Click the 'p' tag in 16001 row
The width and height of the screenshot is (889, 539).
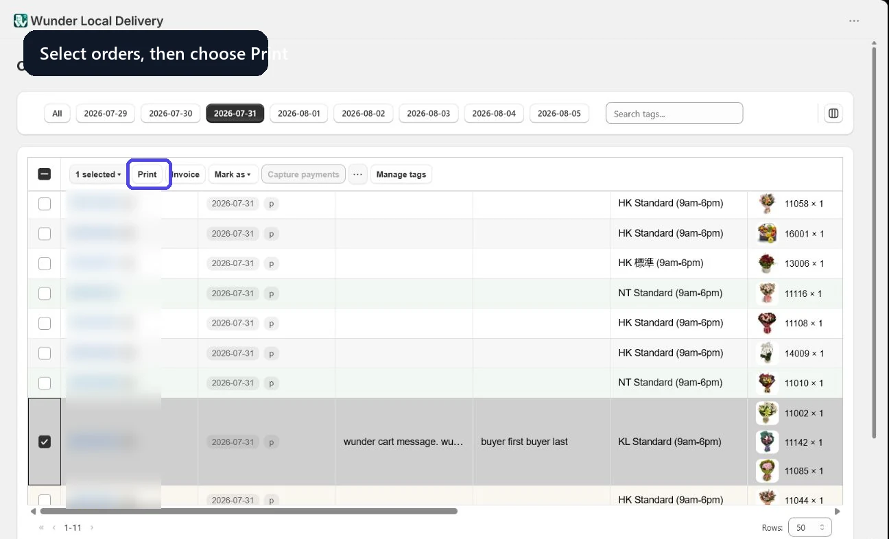271,234
